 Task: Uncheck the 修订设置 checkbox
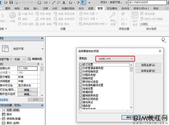click(81, 65)
